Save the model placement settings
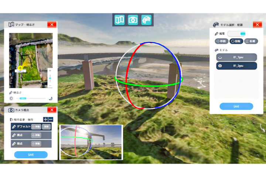The image size is (266, 177). 236,106
